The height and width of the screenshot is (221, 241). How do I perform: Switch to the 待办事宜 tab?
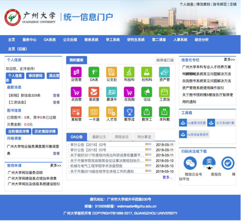144,137
